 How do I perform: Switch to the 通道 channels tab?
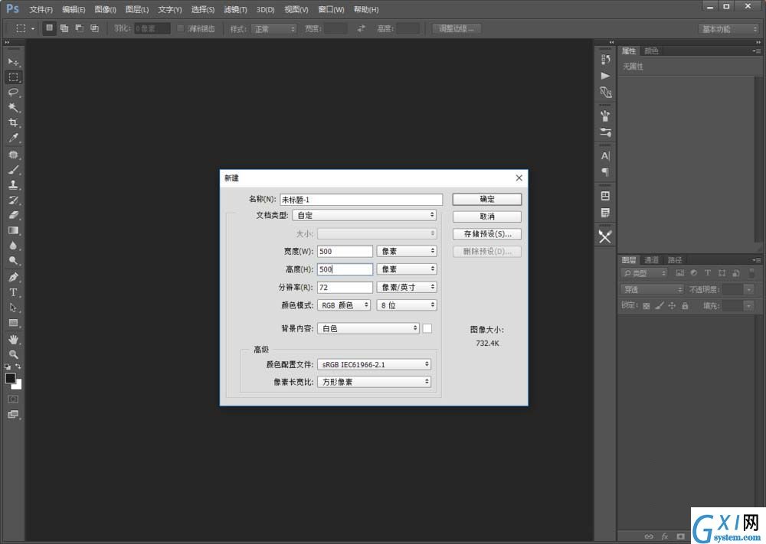click(x=651, y=260)
